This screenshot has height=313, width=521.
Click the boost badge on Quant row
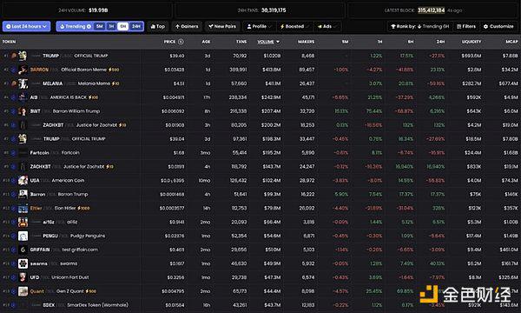point(90,291)
